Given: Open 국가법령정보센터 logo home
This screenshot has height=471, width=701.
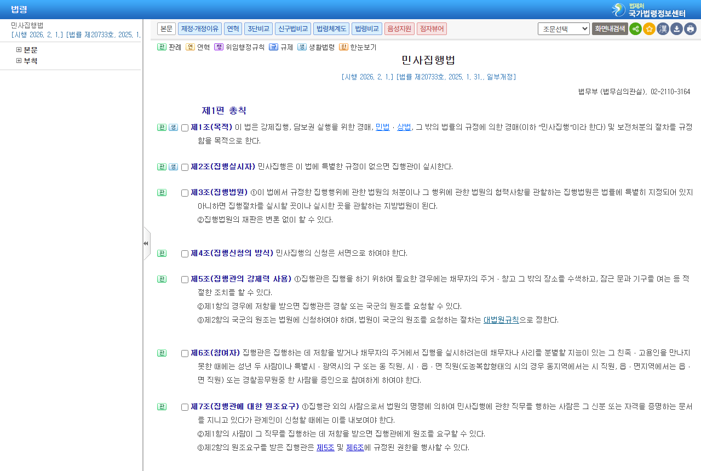Looking at the screenshot, I should click(x=648, y=9).
